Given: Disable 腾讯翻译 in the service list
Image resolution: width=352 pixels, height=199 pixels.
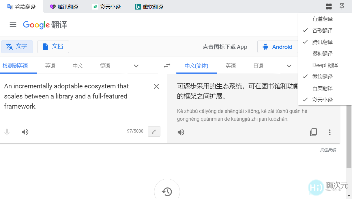Looking at the screenshot, I should tap(322, 42).
